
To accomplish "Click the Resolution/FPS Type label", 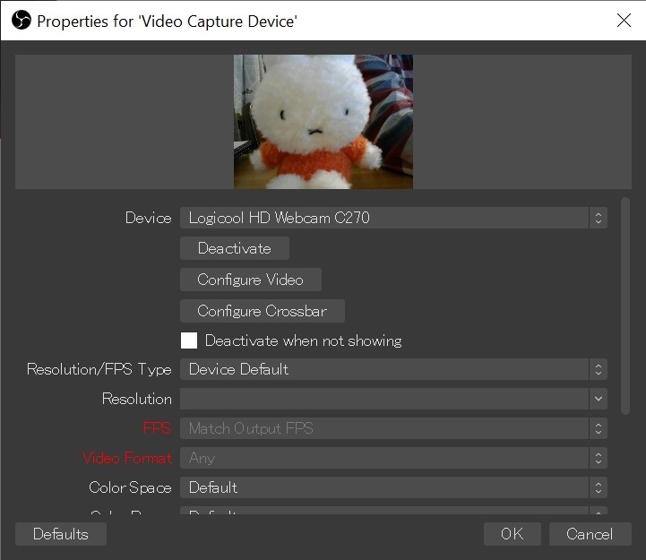I will tap(99, 370).
